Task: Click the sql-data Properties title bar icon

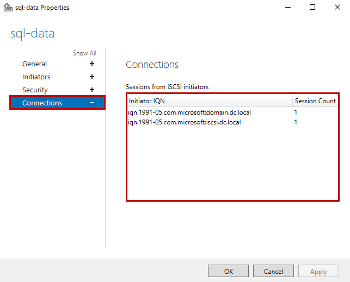Action: coord(8,8)
